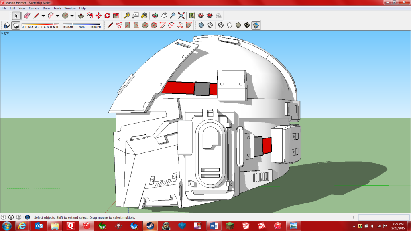Pick the Tape Measure tool
This screenshot has width=411, height=231.
click(x=127, y=16)
